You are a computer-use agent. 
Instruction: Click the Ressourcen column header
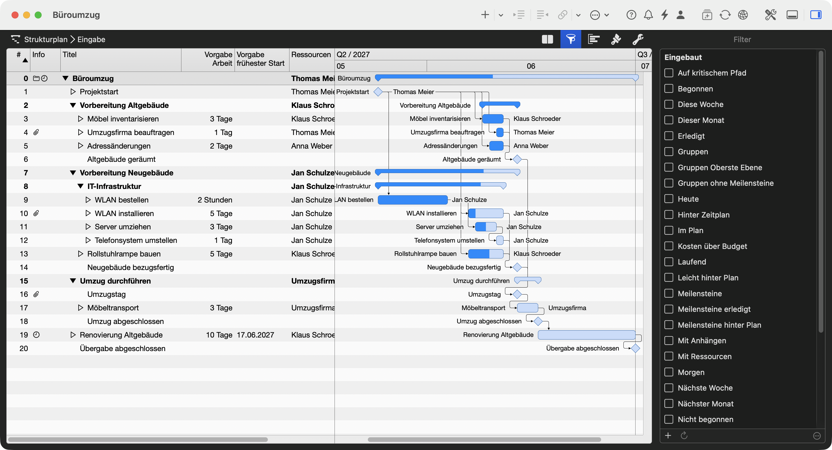coord(311,60)
